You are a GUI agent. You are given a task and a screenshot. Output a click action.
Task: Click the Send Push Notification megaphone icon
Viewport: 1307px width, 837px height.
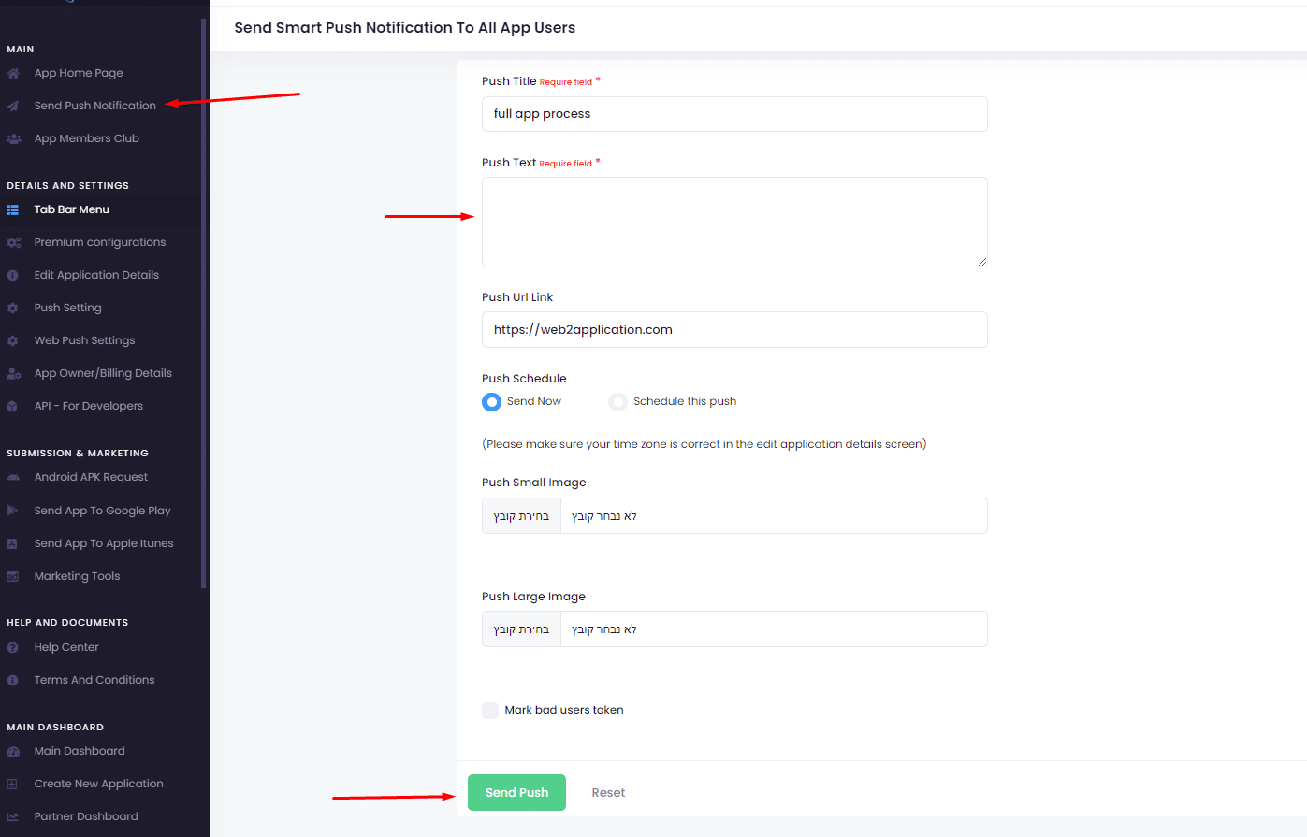click(15, 106)
